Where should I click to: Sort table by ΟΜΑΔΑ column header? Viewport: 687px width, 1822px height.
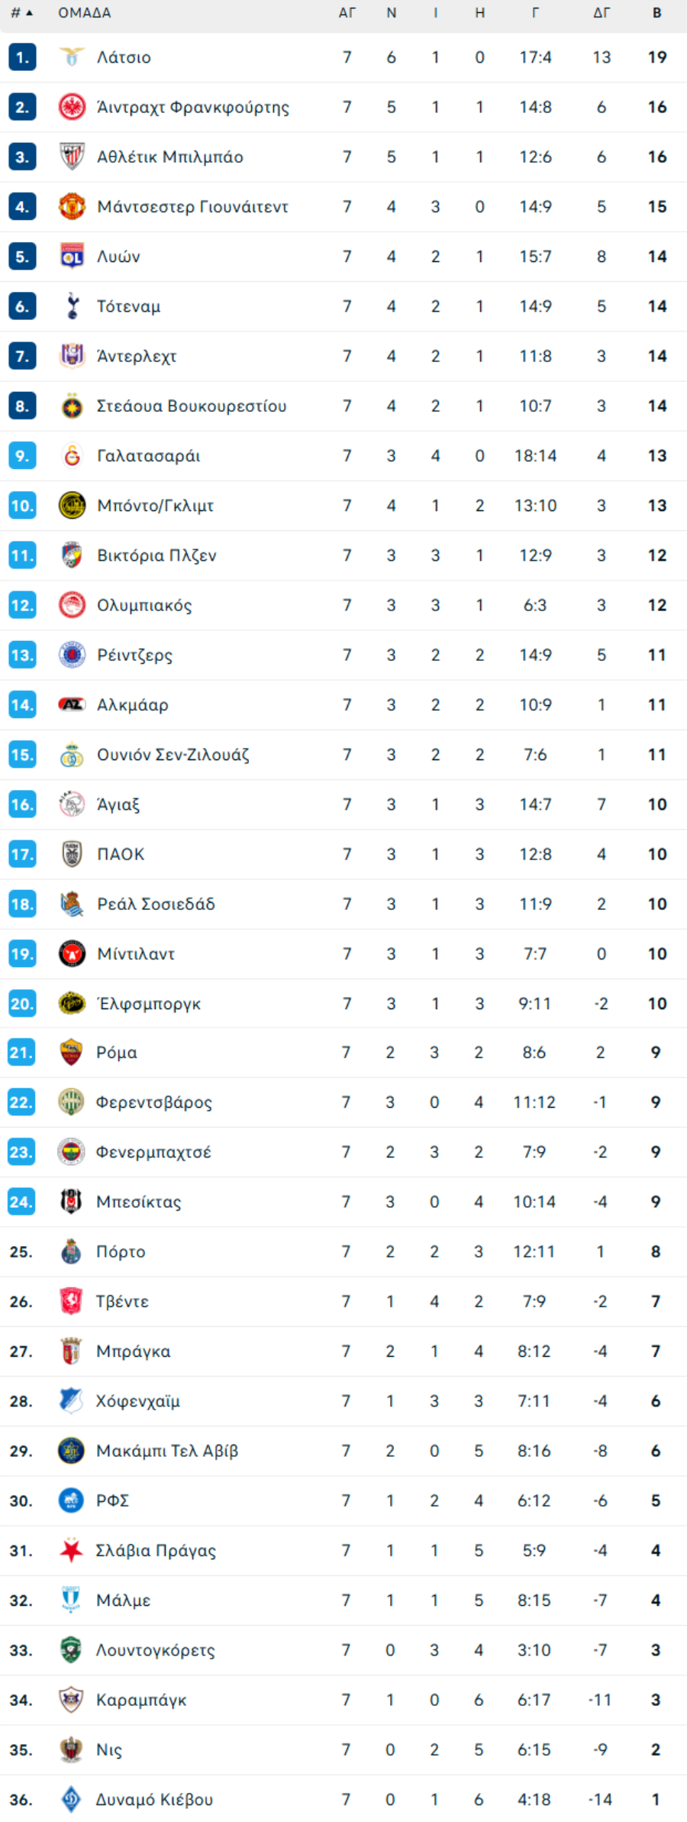[84, 13]
